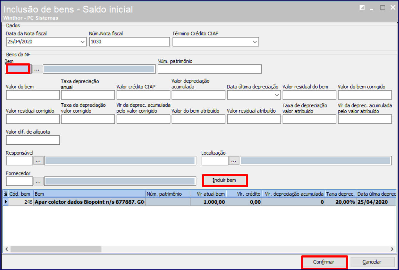Image resolution: width=399 pixels, height=270 pixels.
Task: Click the Localização code field
Action: [x=215, y=161]
